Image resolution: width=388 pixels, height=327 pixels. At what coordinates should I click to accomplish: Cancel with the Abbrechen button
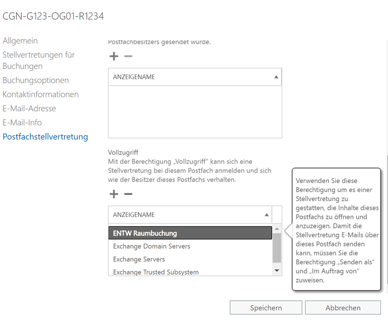343,308
